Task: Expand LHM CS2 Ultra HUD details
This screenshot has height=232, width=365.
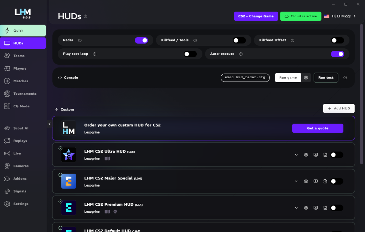Action: pyautogui.click(x=296, y=154)
